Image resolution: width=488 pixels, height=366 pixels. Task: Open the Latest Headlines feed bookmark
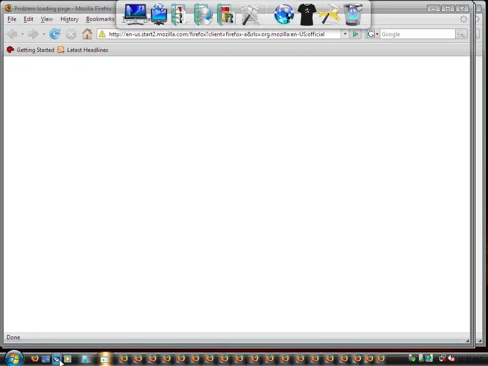coord(83,50)
